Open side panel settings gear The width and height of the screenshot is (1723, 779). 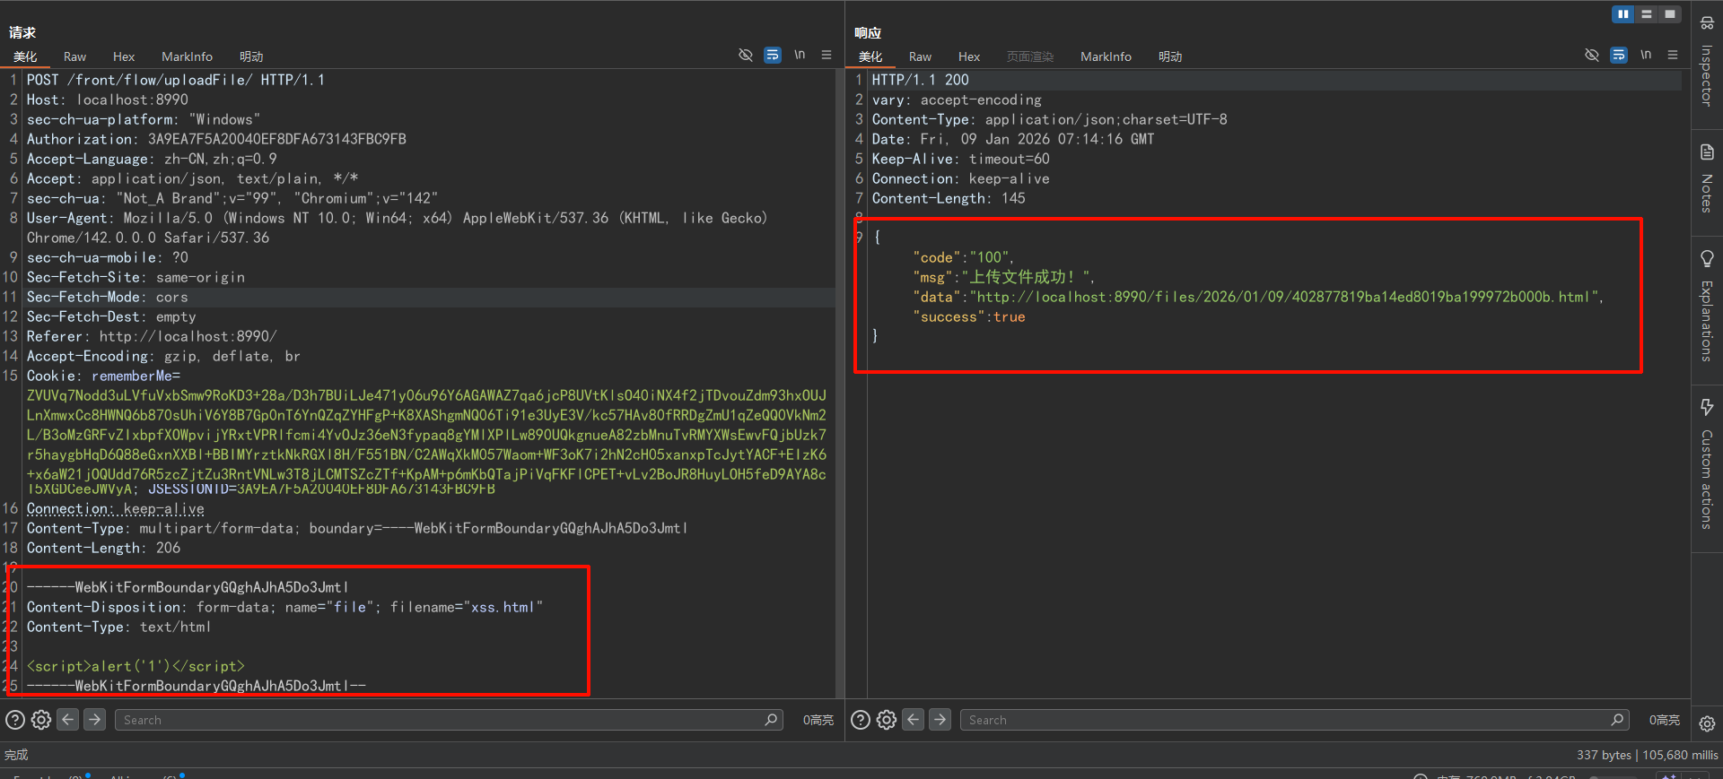pos(1707,723)
